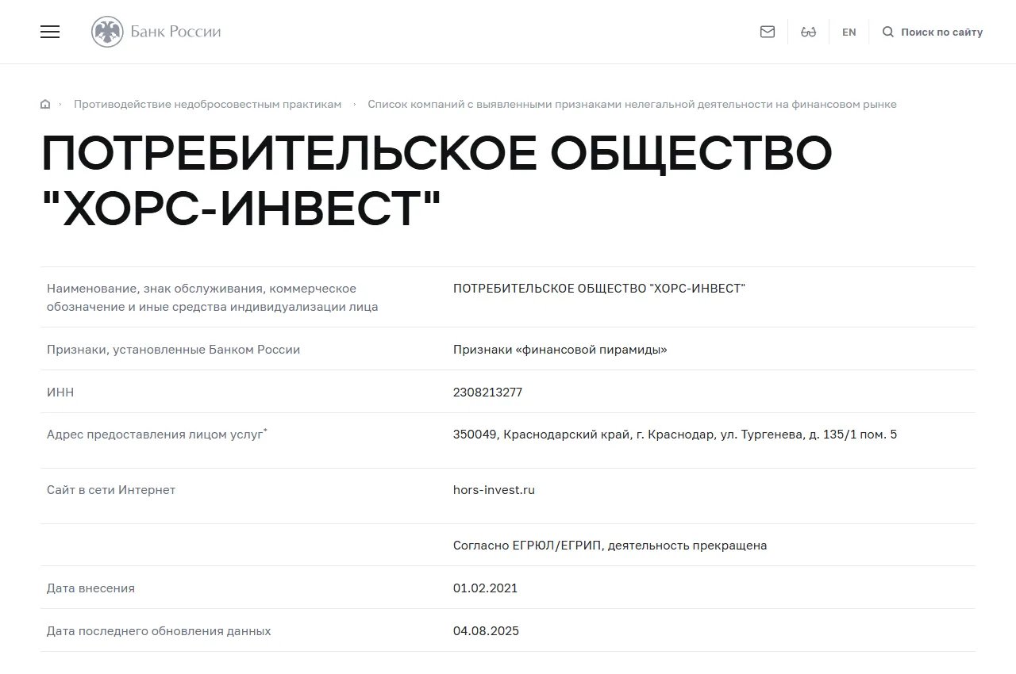
Task: Click the 'Наименование, знак обслуживания' row label
Action: 212,297
